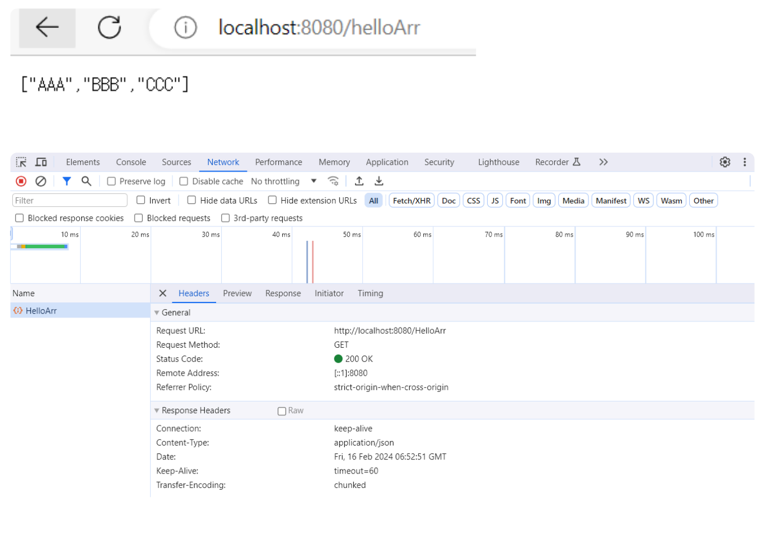Toggle Raw response headers checkbox
This screenshot has height=535, width=767.
pyautogui.click(x=282, y=411)
